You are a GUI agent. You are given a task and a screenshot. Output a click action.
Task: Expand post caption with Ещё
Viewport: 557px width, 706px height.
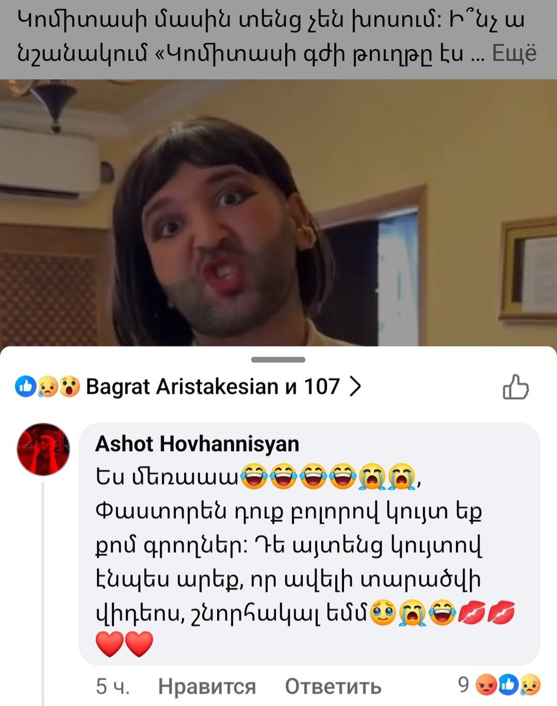click(x=514, y=54)
